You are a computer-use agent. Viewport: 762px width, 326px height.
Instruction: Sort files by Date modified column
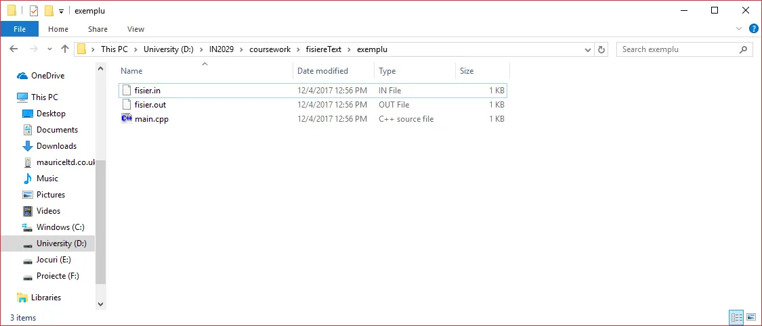(x=322, y=71)
